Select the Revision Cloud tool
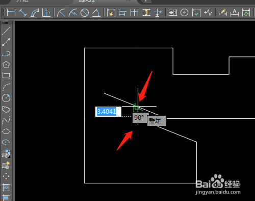 (x=6, y=109)
